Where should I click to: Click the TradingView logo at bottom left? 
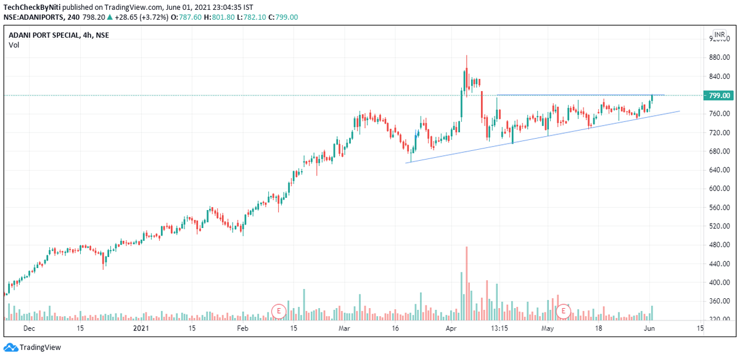point(33,348)
